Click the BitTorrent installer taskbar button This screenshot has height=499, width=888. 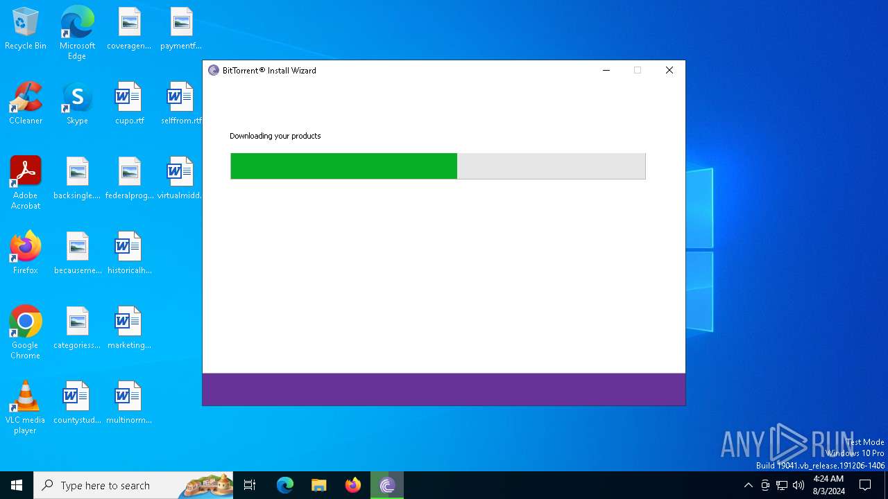[x=387, y=485]
